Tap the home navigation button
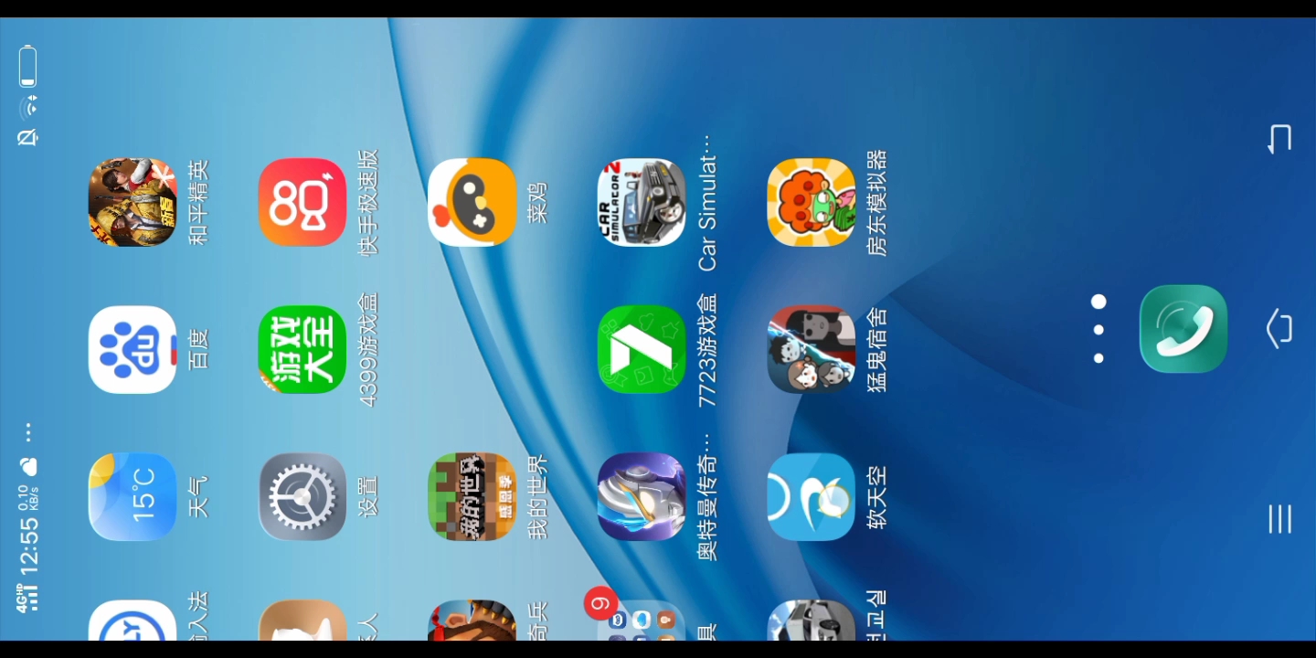The height and width of the screenshot is (658, 1316). tap(1279, 329)
